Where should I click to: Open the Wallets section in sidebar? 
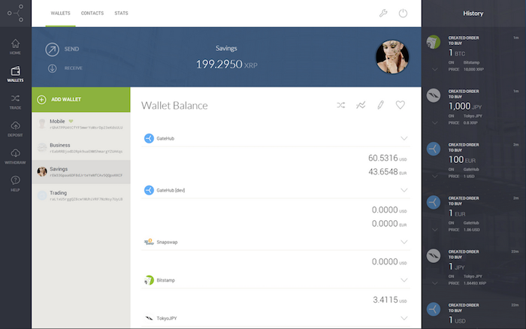tap(15, 74)
